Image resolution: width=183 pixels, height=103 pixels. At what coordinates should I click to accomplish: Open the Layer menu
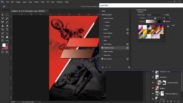[24, 2]
